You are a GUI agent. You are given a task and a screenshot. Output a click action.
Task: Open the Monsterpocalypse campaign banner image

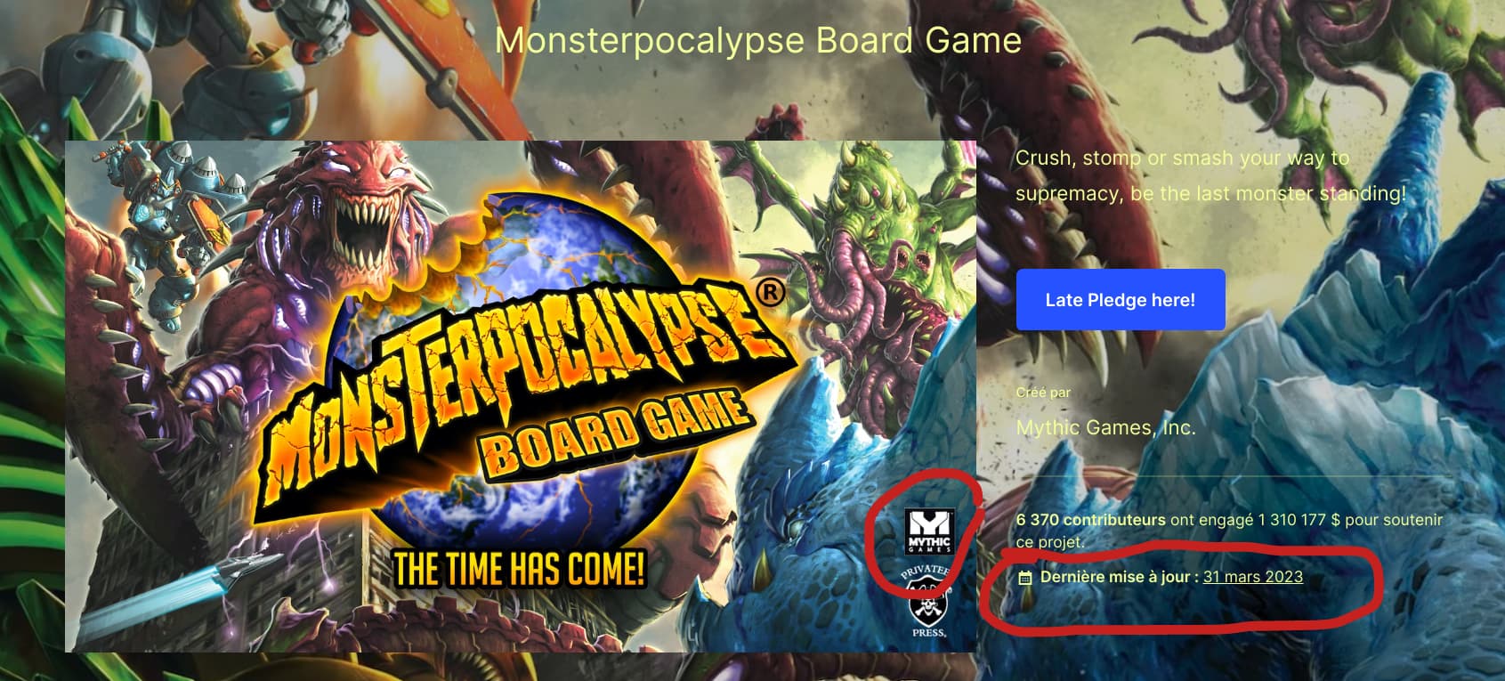pos(521,396)
